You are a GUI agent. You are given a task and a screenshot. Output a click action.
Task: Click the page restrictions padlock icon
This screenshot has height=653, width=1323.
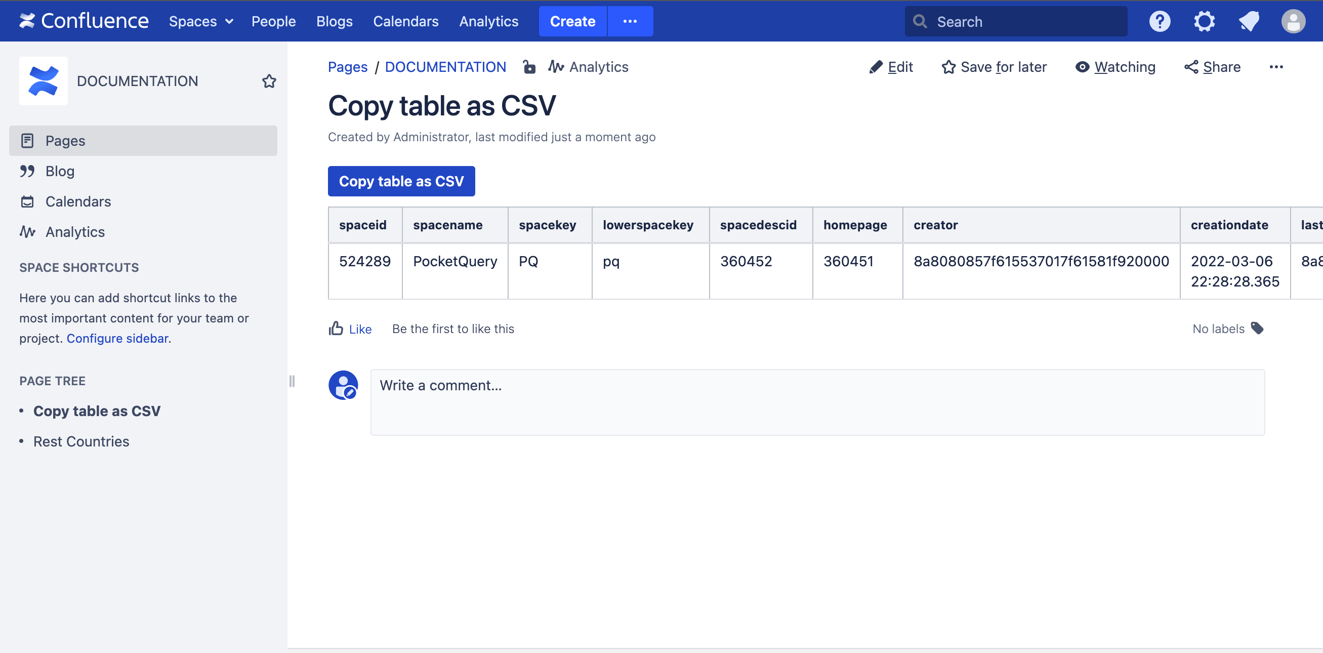tap(529, 67)
